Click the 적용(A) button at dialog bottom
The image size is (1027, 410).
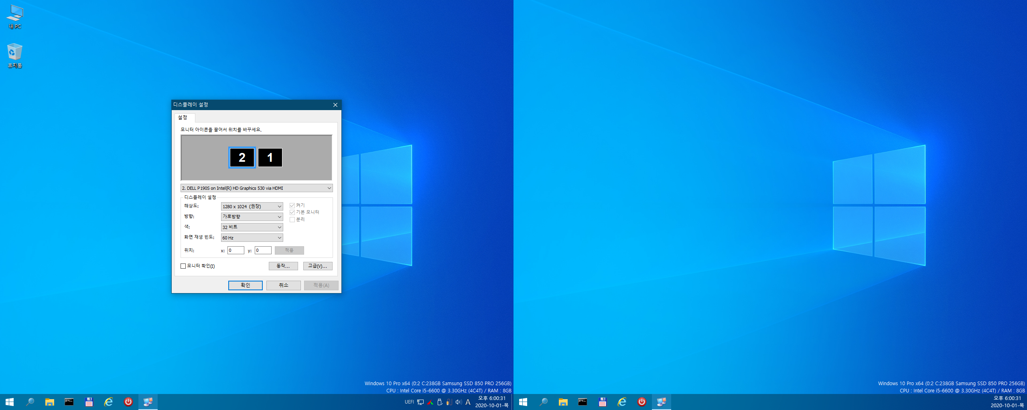click(321, 285)
